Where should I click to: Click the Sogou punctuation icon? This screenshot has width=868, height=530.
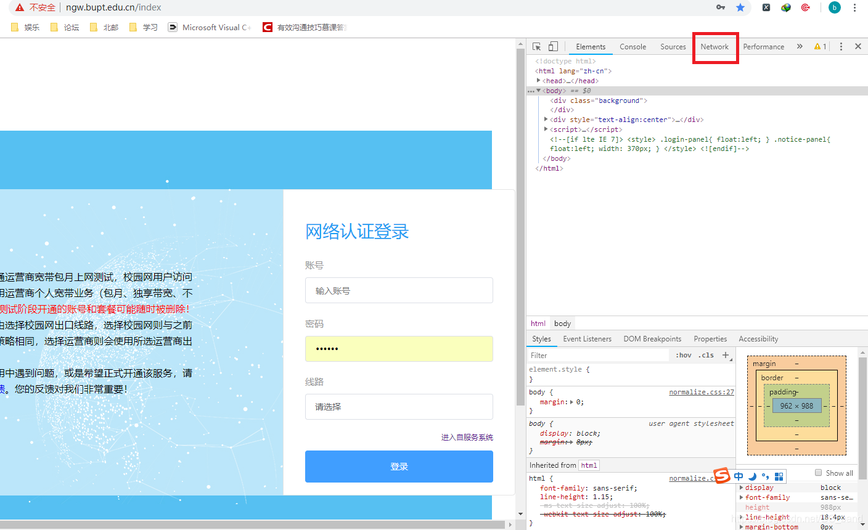click(x=765, y=476)
